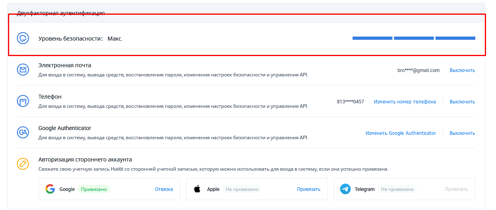Click Изменить Google Authenticator link

[x=401, y=133]
